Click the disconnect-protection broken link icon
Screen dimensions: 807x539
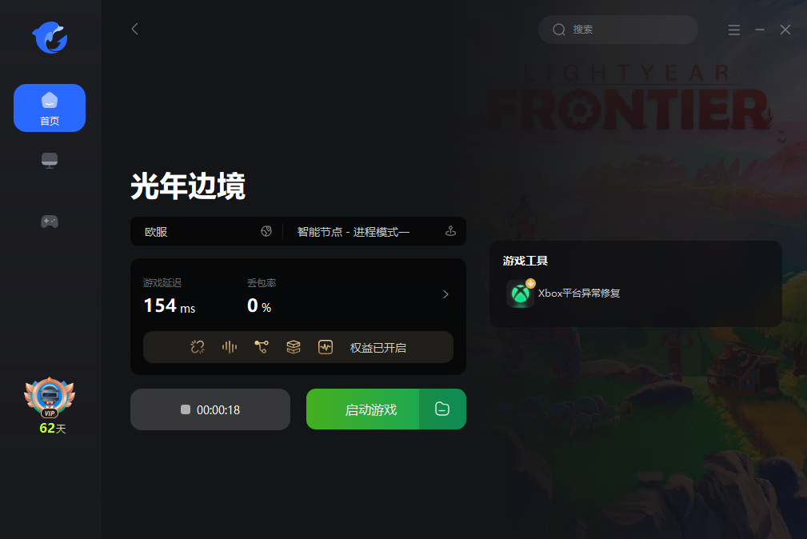pyautogui.click(x=197, y=348)
